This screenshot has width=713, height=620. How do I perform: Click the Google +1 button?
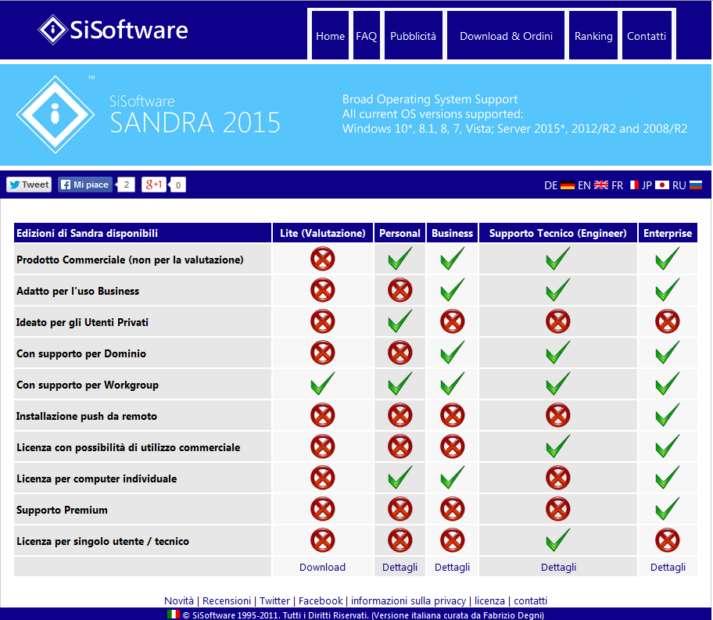pos(154,185)
